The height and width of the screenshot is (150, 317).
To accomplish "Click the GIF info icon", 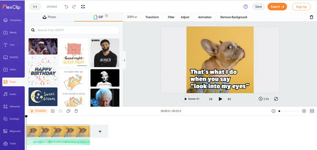I will (x=106, y=15).
